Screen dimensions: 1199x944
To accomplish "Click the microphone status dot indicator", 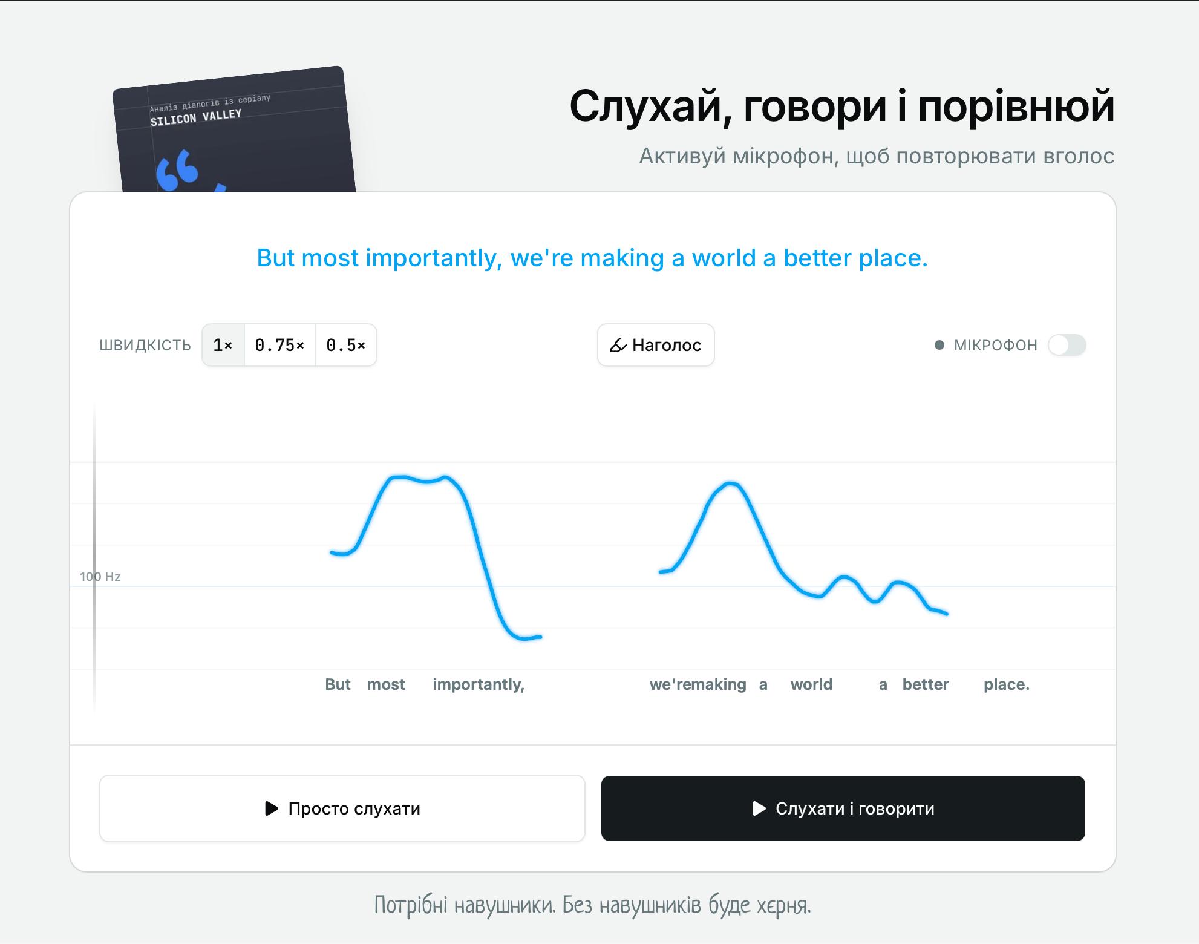I will pos(939,345).
